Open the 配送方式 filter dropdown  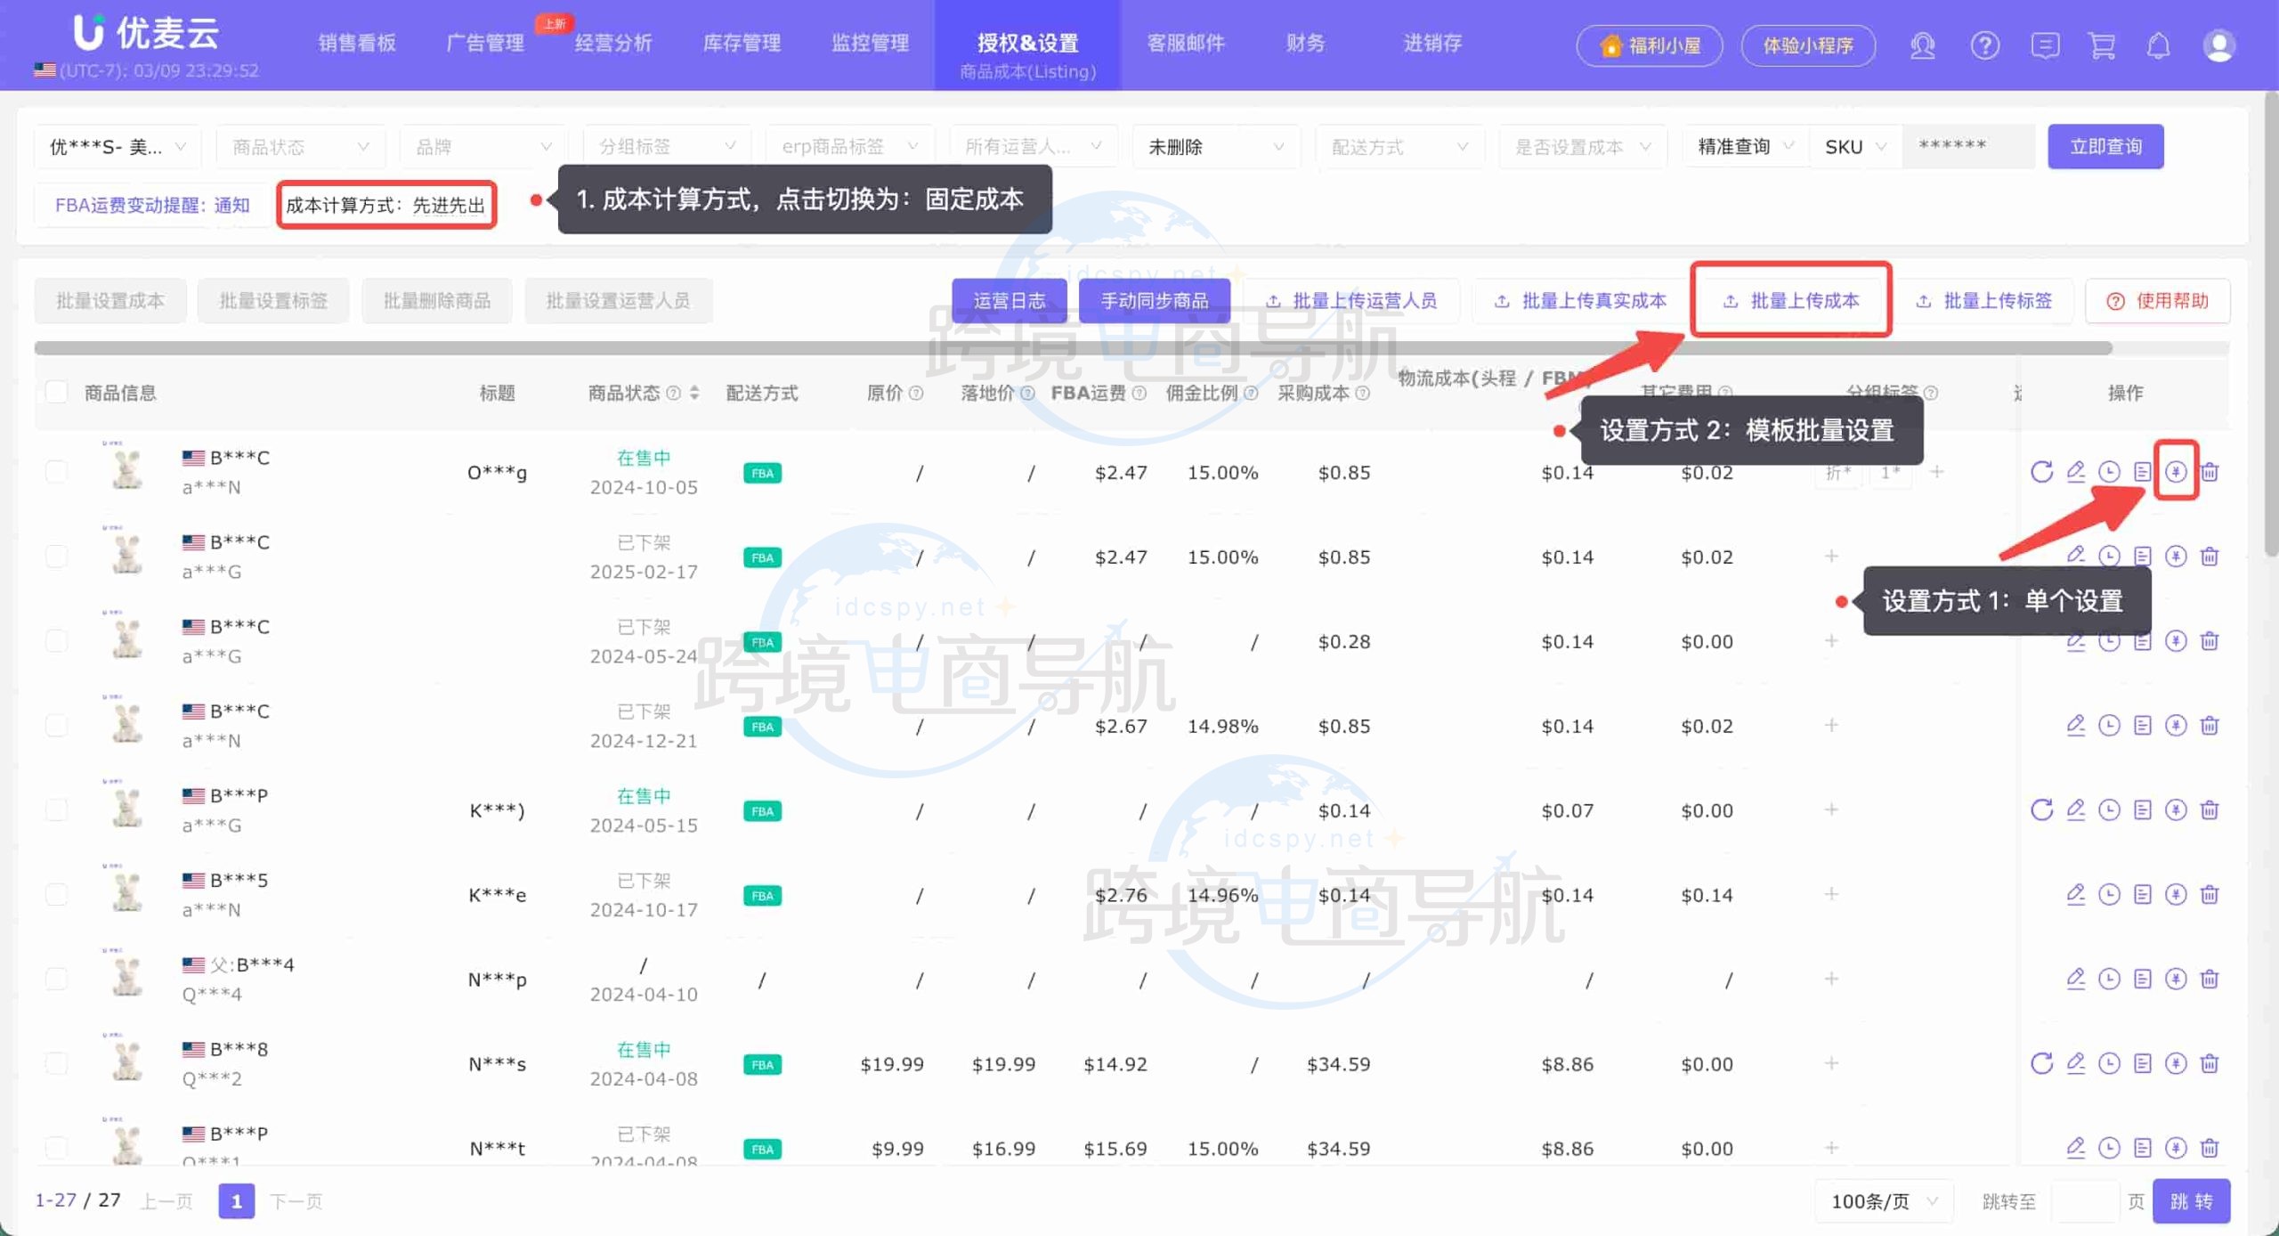coord(1399,147)
